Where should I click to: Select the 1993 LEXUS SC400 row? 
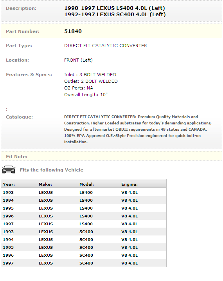(84, 232)
